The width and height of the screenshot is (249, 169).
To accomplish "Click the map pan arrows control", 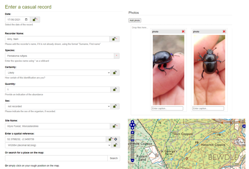I will (x=132, y=124).
